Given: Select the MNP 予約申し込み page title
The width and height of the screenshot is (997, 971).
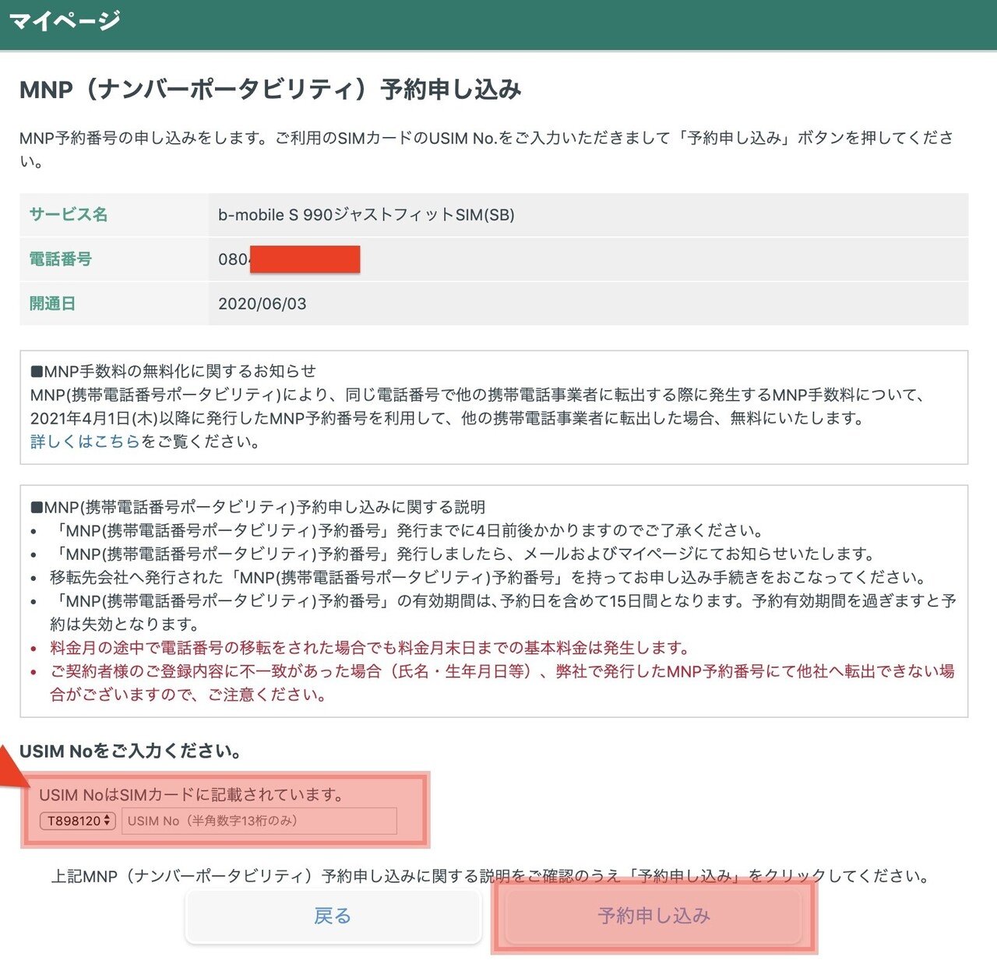Looking at the screenshot, I should pos(273,89).
